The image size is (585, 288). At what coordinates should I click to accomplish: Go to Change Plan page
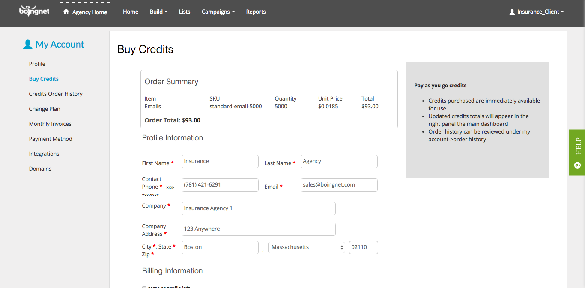coord(45,109)
